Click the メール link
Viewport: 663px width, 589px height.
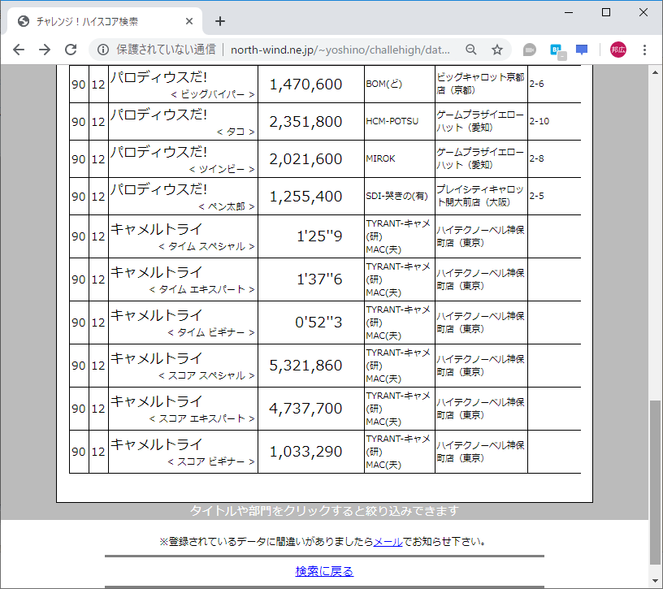click(x=388, y=542)
